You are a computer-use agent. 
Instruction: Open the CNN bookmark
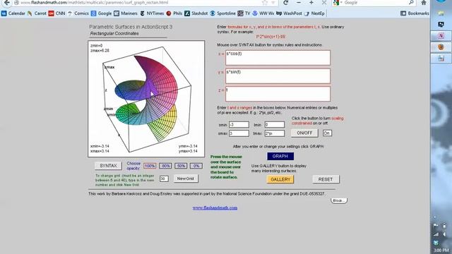(x=56, y=13)
